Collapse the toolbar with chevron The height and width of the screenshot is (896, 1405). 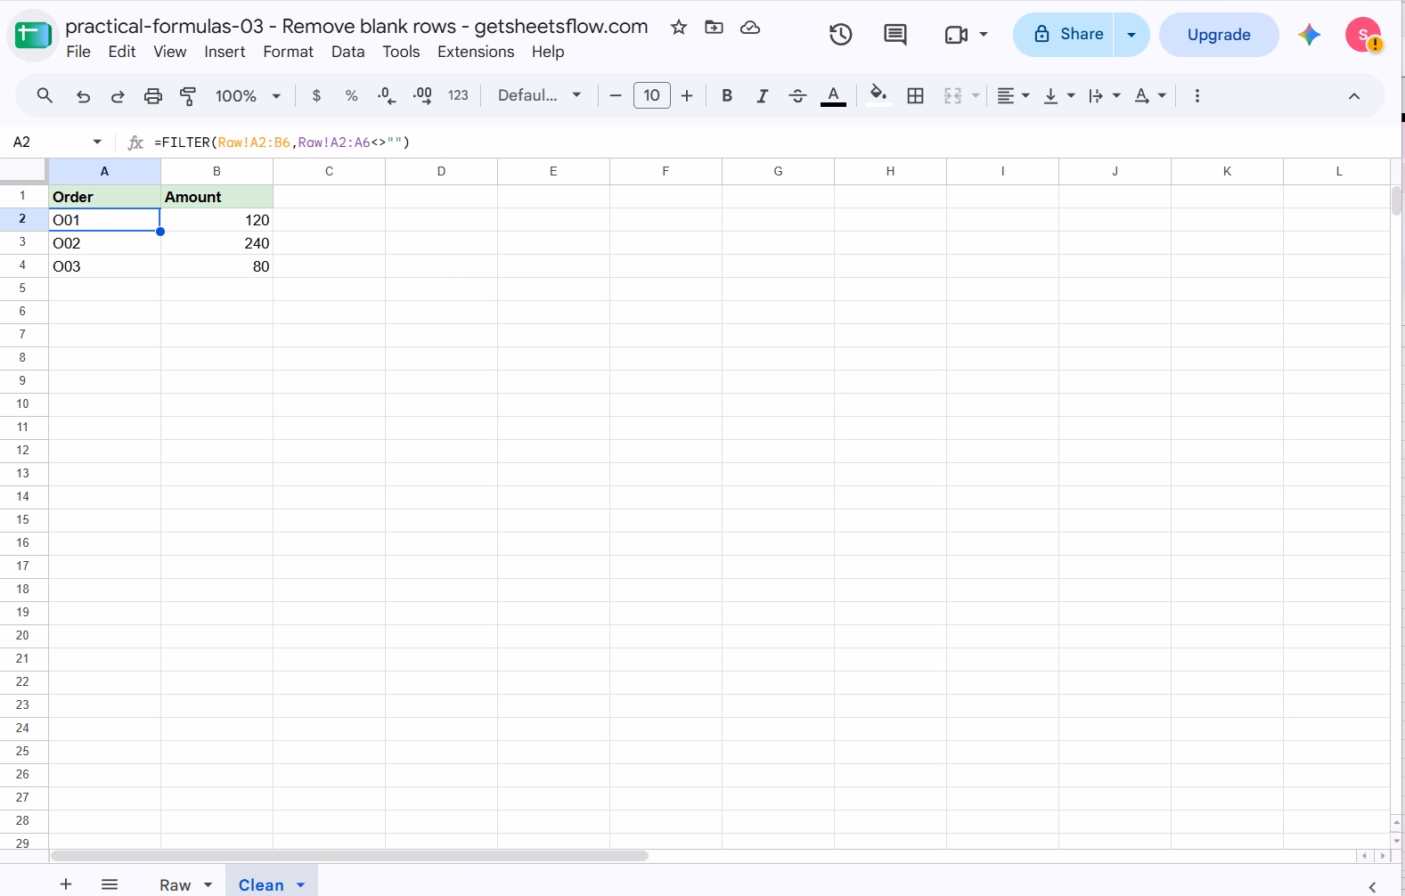click(x=1353, y=95)
